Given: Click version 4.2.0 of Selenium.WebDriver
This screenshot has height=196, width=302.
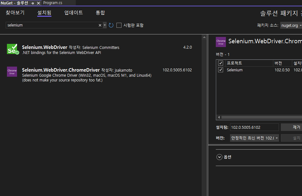Looking at the screenshot, I should tap(187, 47).
